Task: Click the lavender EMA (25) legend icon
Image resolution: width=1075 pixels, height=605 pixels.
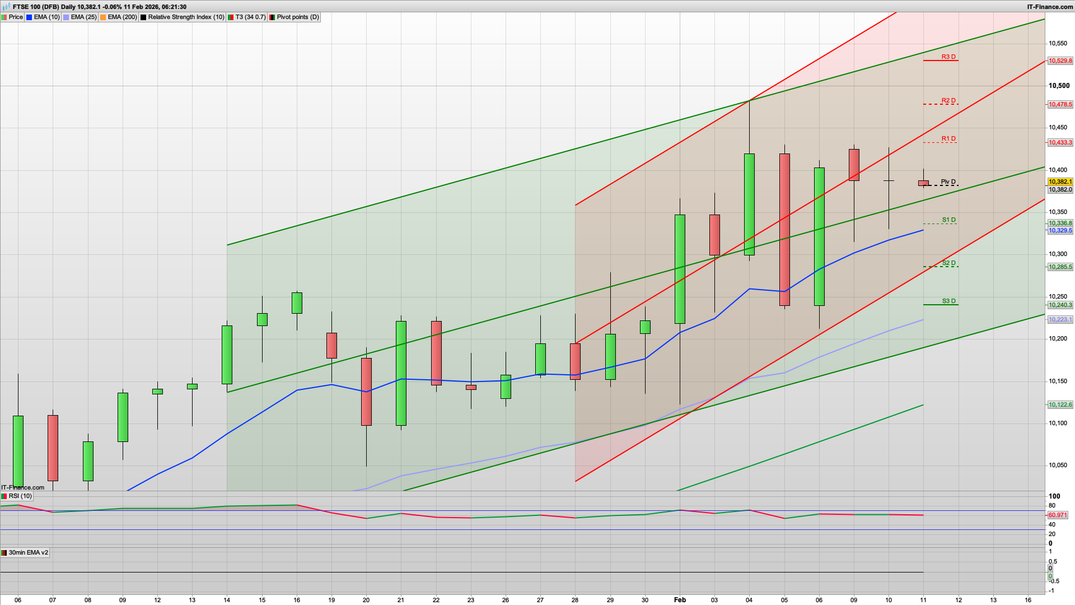Action: pos(66,17)
